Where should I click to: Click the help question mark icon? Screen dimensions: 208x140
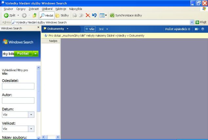click(x=202, y=29)
